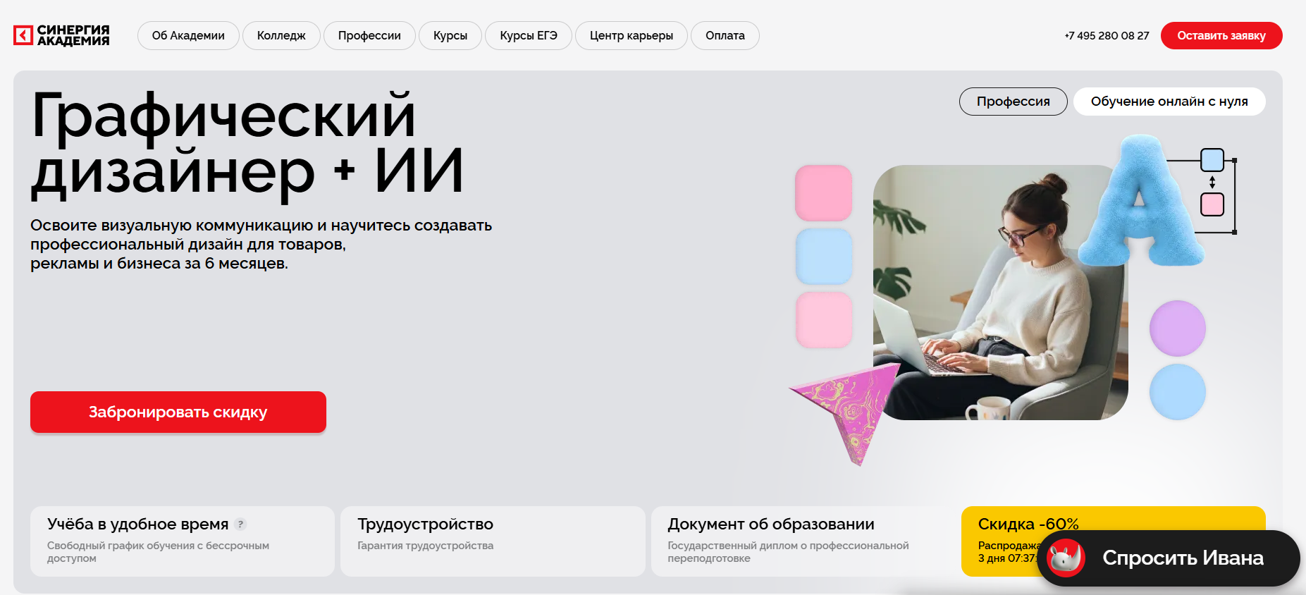Click the chat mascot avatar icon
1306x595 pixels.
click(x=1066, y=558)
